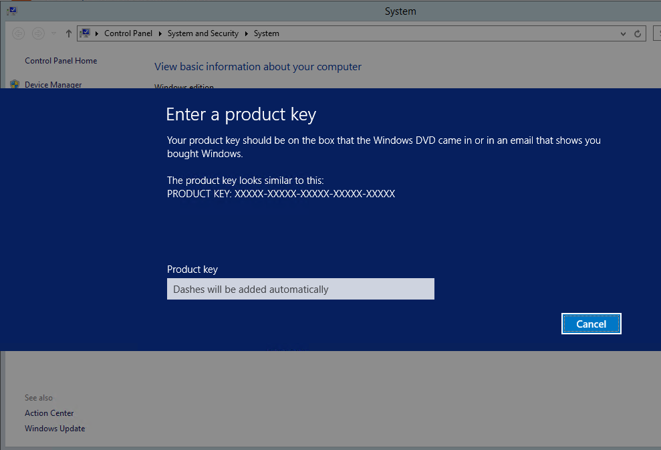Click 'View basic information about your computer' heading

click(257, 67)
